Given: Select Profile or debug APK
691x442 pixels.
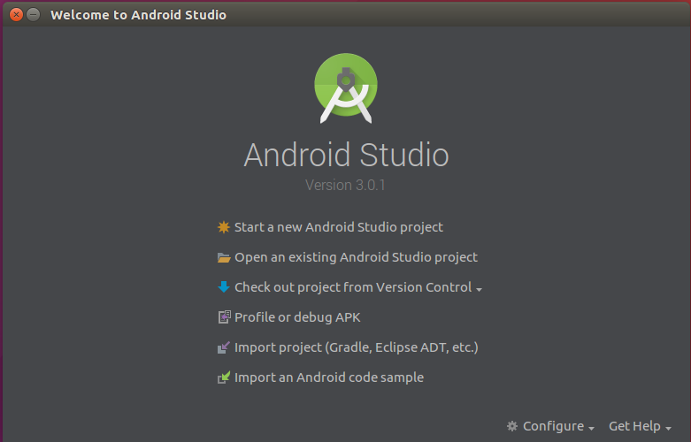Looking at the screenshot, I should (x=297, y=317).
